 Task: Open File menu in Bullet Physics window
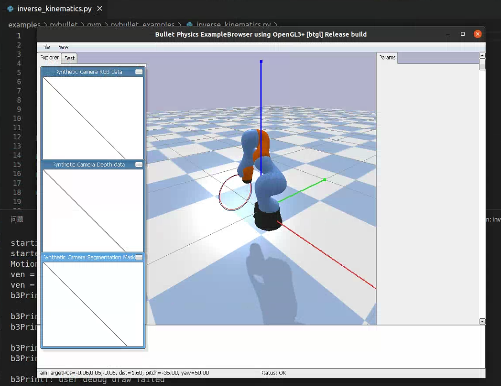[x=47, y=47]
